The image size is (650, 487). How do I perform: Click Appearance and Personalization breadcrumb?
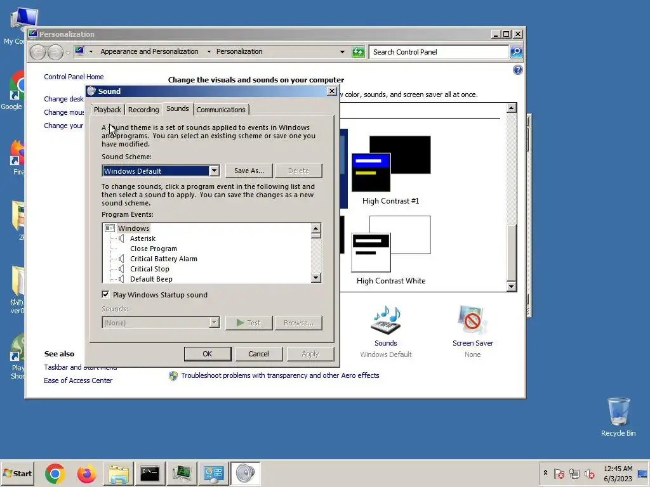pyautogui.click(x=149, y=51)
